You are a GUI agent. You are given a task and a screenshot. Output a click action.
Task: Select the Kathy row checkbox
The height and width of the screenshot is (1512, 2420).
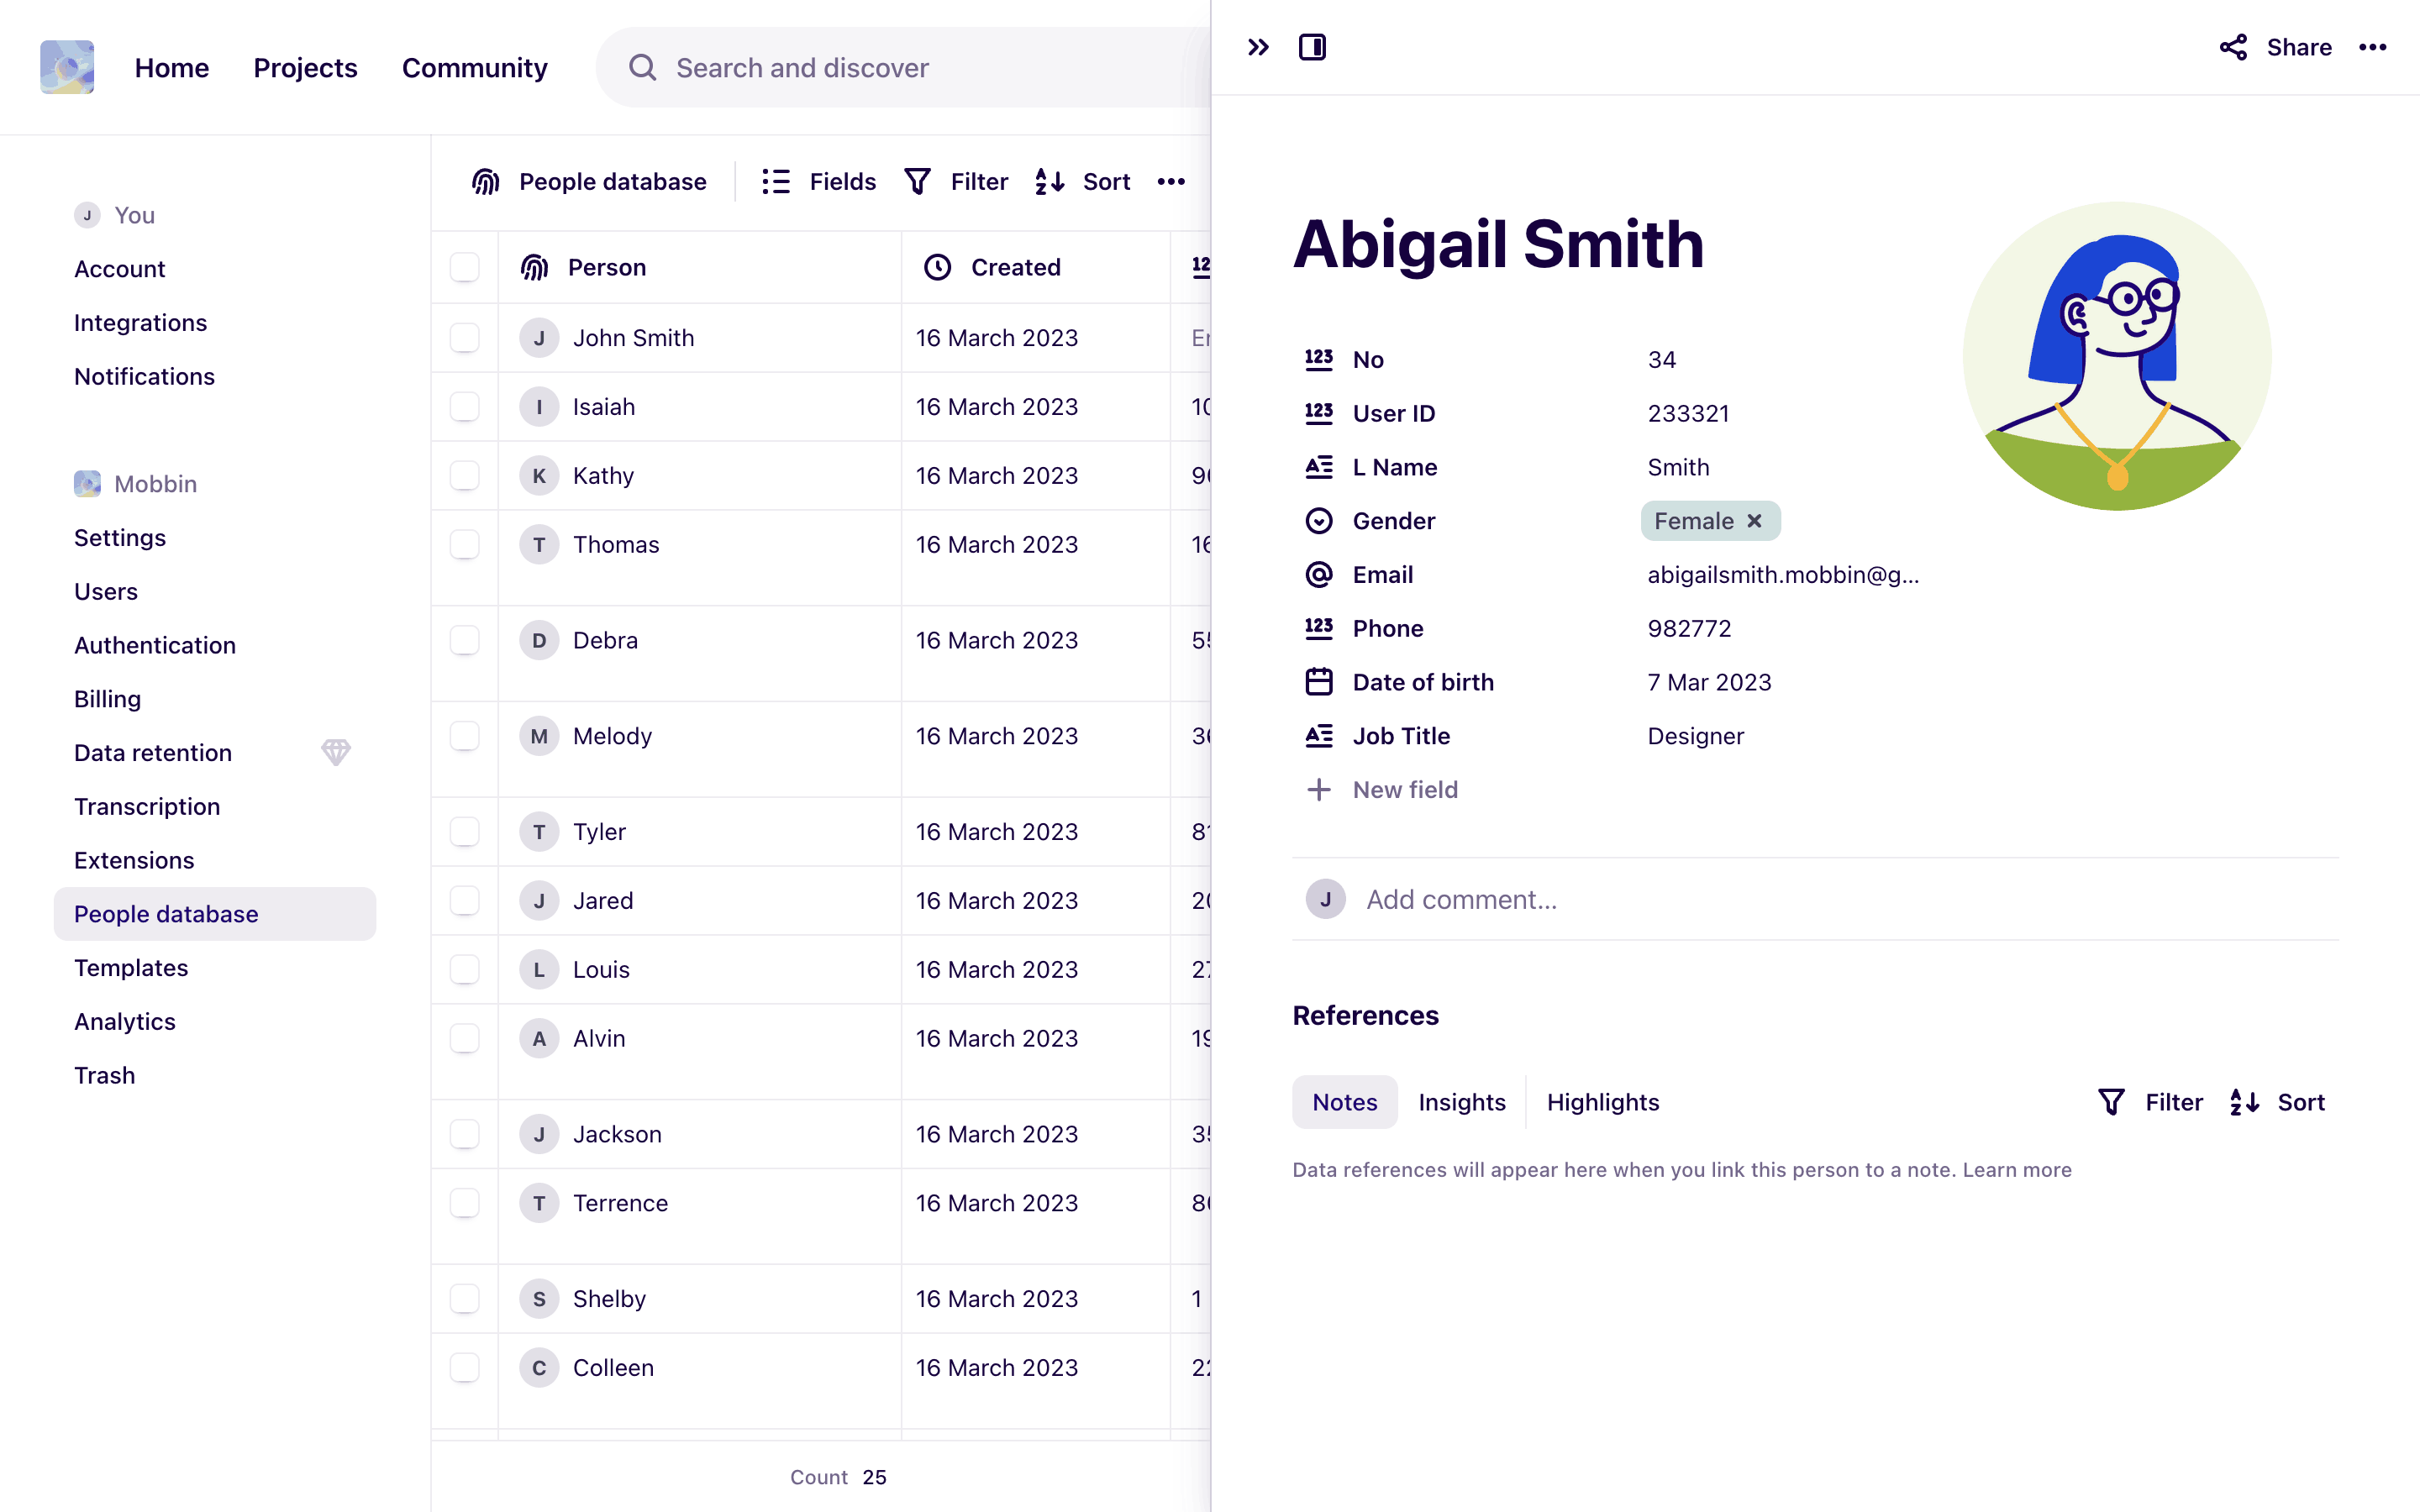(x=464, y=476)
